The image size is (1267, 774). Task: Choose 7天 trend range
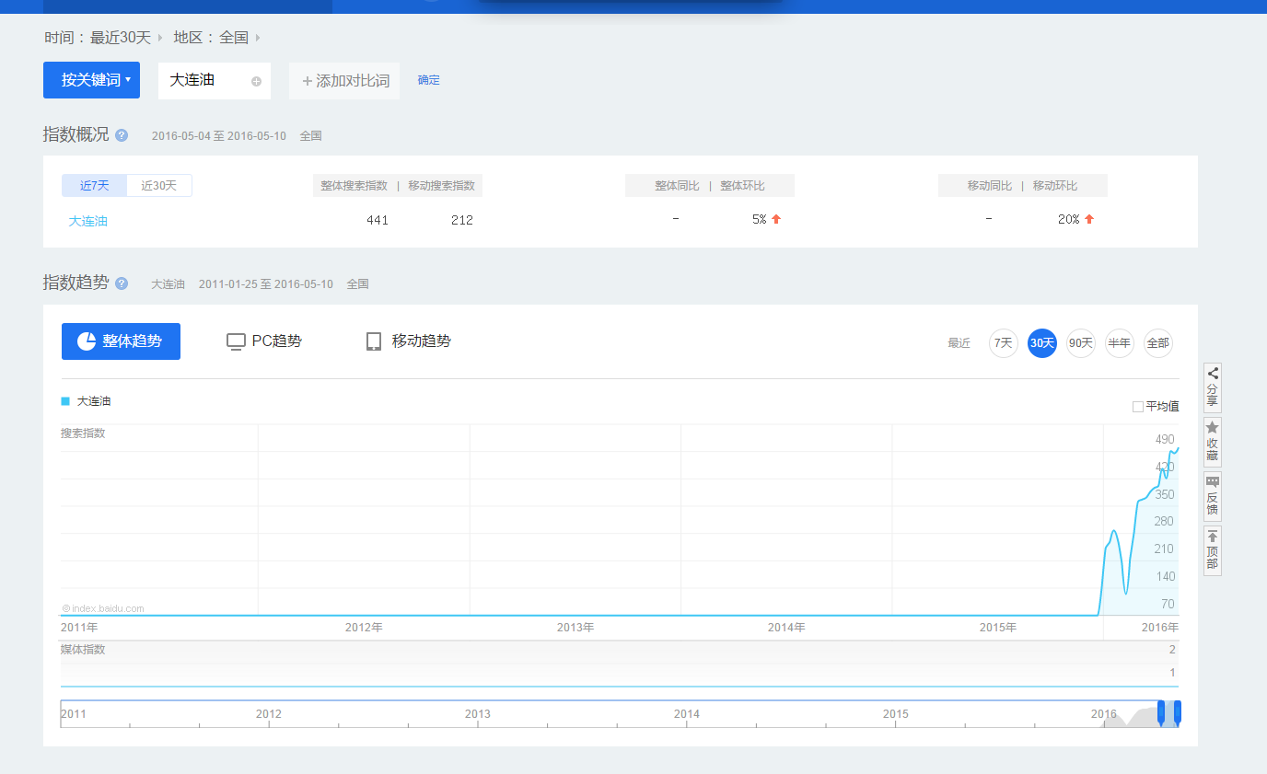(1004, 343)
